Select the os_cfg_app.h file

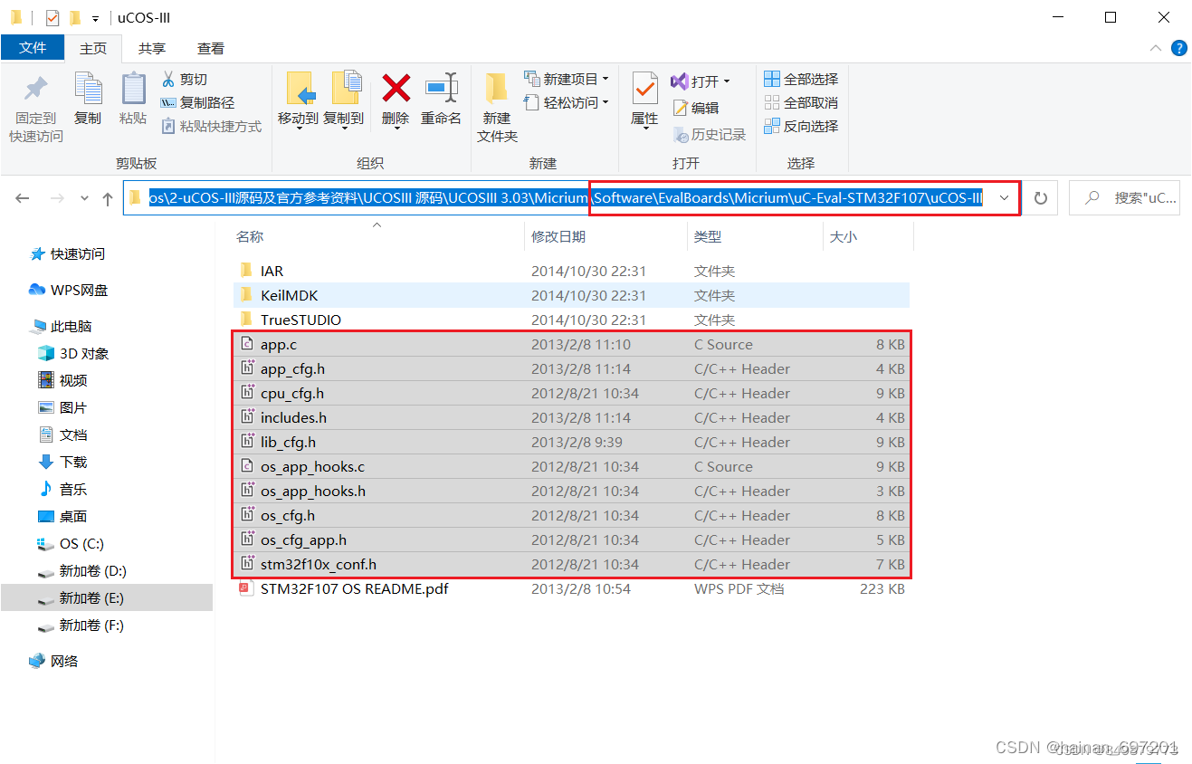pos(571,540)
